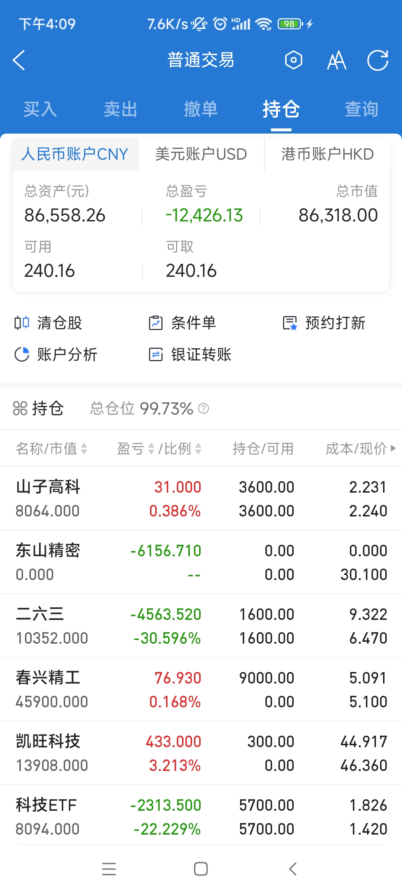Select the 人民币账户CNY account
402x893 pixels.
pyautogui.click(x=75, y=154)
